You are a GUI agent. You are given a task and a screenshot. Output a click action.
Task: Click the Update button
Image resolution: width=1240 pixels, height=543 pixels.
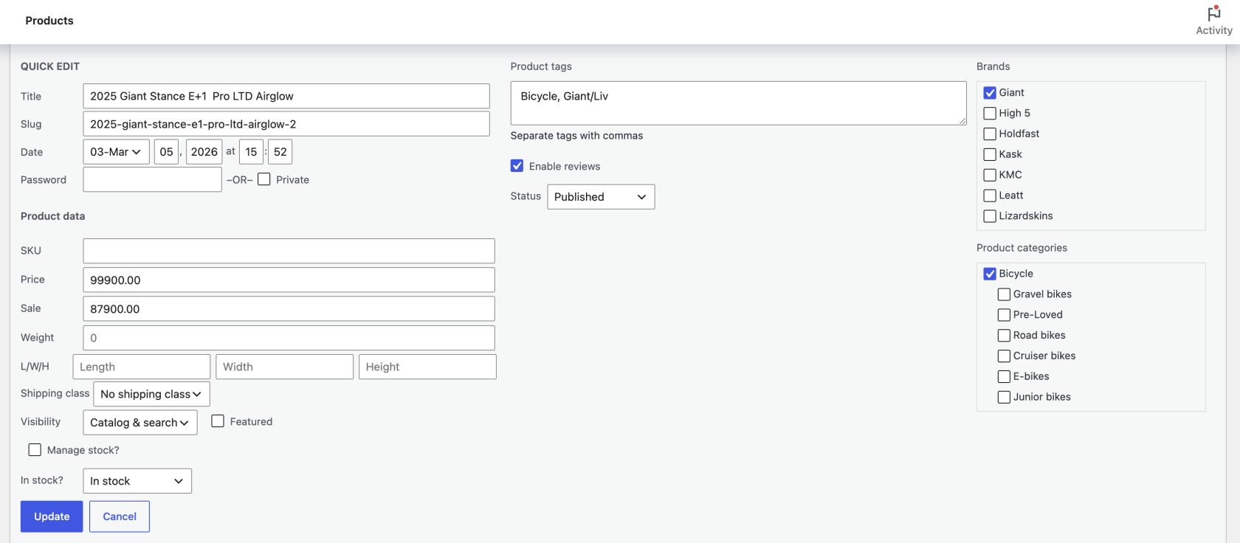[x=52, y=516]
